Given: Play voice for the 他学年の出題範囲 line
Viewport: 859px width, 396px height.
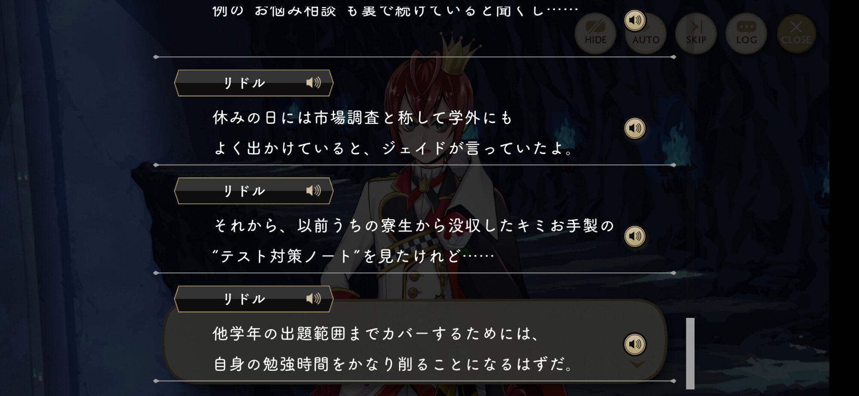Looking at the screenshot, I should point(635,344).
